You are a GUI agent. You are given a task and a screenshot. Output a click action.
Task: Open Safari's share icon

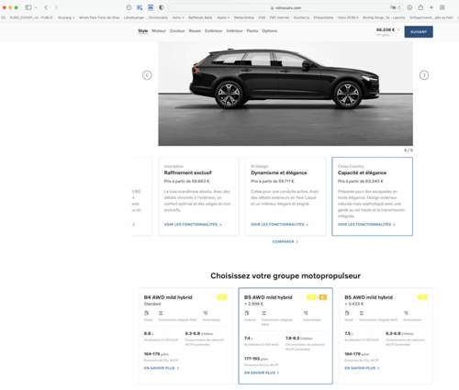420,7
